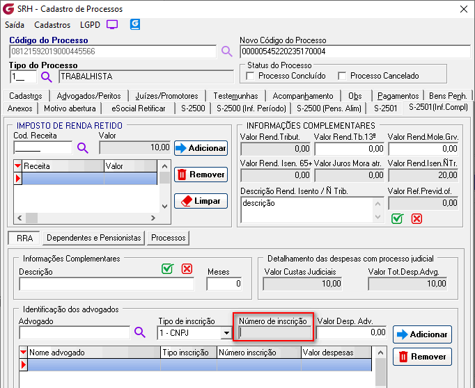Image resolution: width=475 pixels, height=388 pixels.
Task: Open the Cadastros menu
Action: (x=52, y=24)
